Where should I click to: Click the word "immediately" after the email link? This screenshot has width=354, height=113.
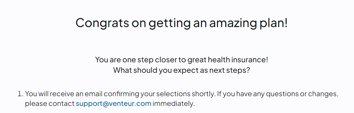(x=173, y=104)
